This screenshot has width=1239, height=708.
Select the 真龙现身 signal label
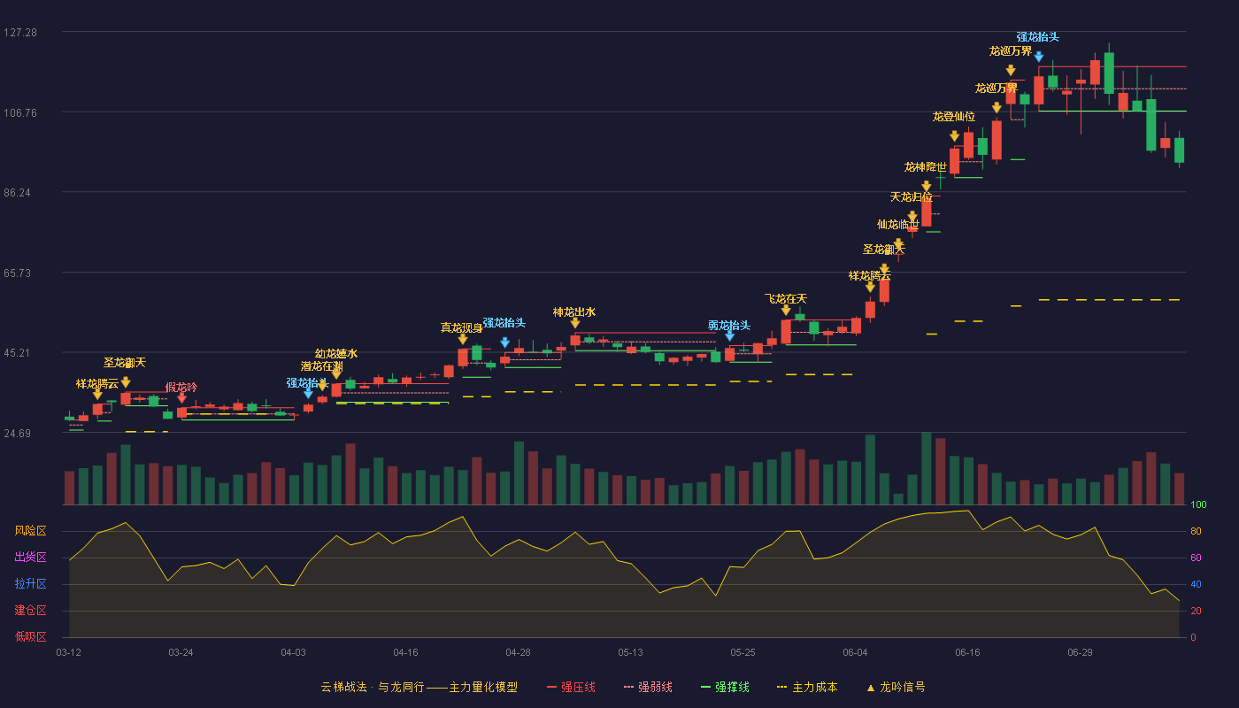(462, 327)
